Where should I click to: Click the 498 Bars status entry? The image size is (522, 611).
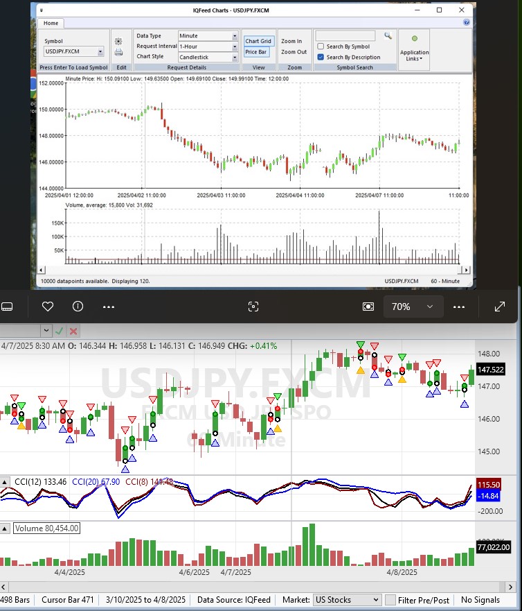(15, 600)
